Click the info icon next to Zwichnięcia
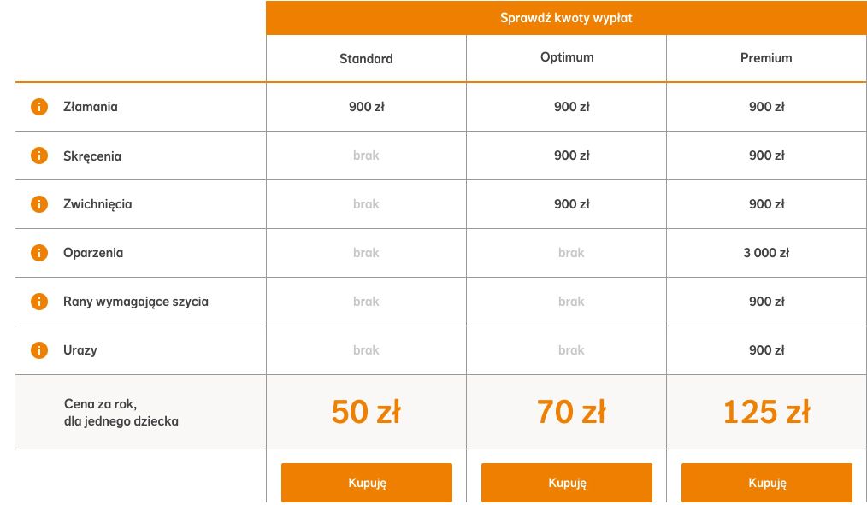The height and width of the screenshot is (505, 867). tap(39, 204)
